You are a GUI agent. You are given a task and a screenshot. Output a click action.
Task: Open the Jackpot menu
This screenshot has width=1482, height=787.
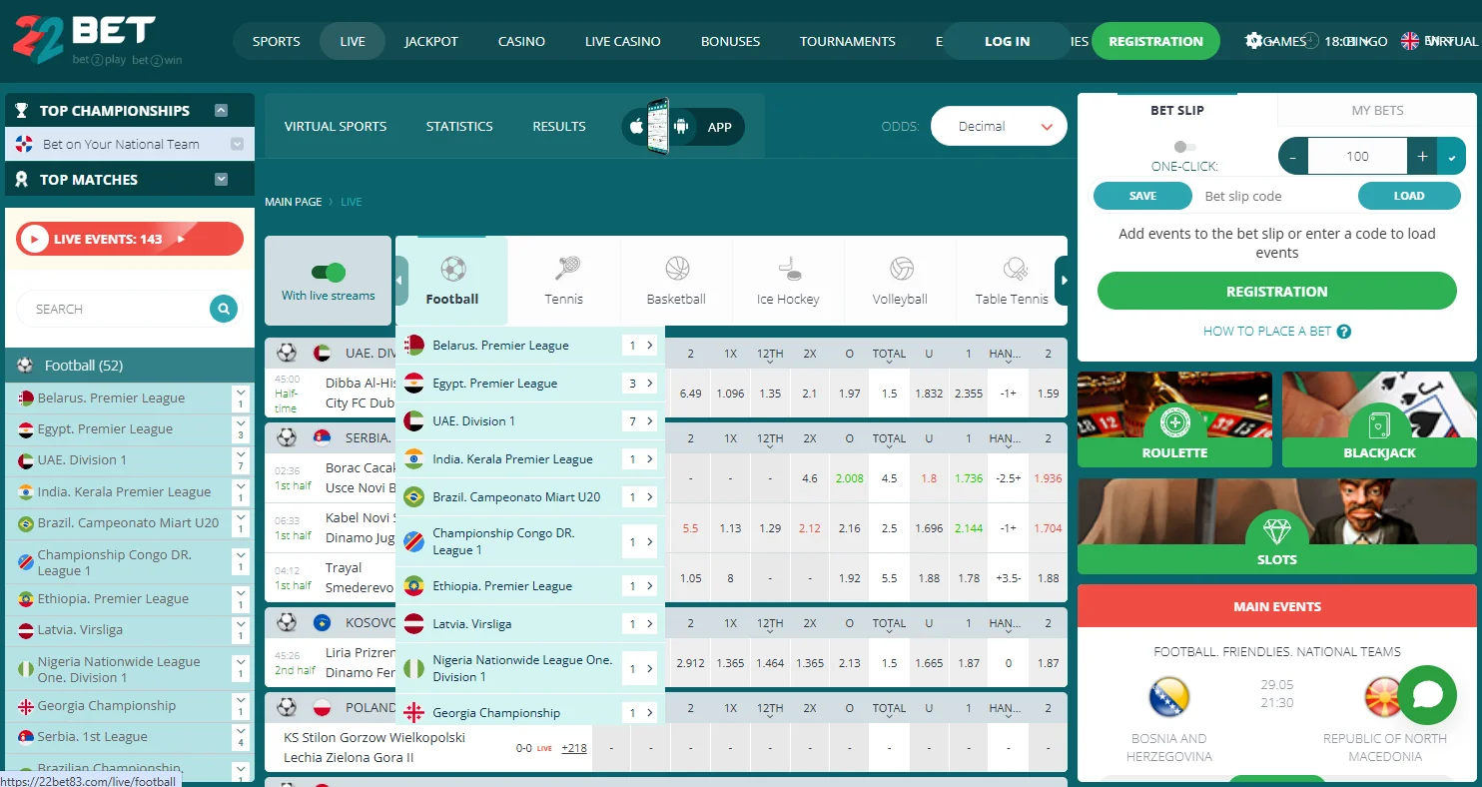click(431, 41)
